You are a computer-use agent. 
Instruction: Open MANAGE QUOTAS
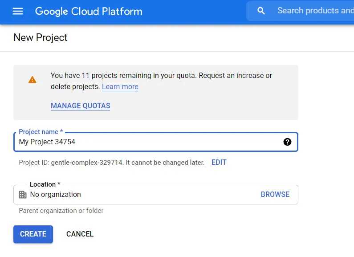click(81, 106)
